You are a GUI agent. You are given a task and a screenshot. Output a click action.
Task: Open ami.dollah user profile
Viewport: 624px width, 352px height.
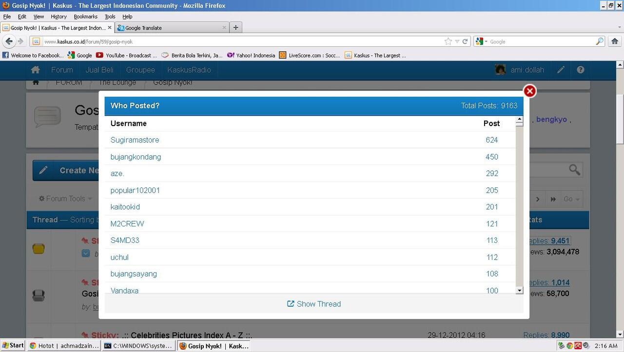coord(520,70)
